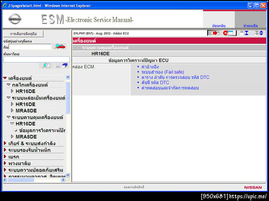This screenshot has height=201, width=269.
Task: Click the red เครื่องยนต์ header bar
Action: point(169,41)
